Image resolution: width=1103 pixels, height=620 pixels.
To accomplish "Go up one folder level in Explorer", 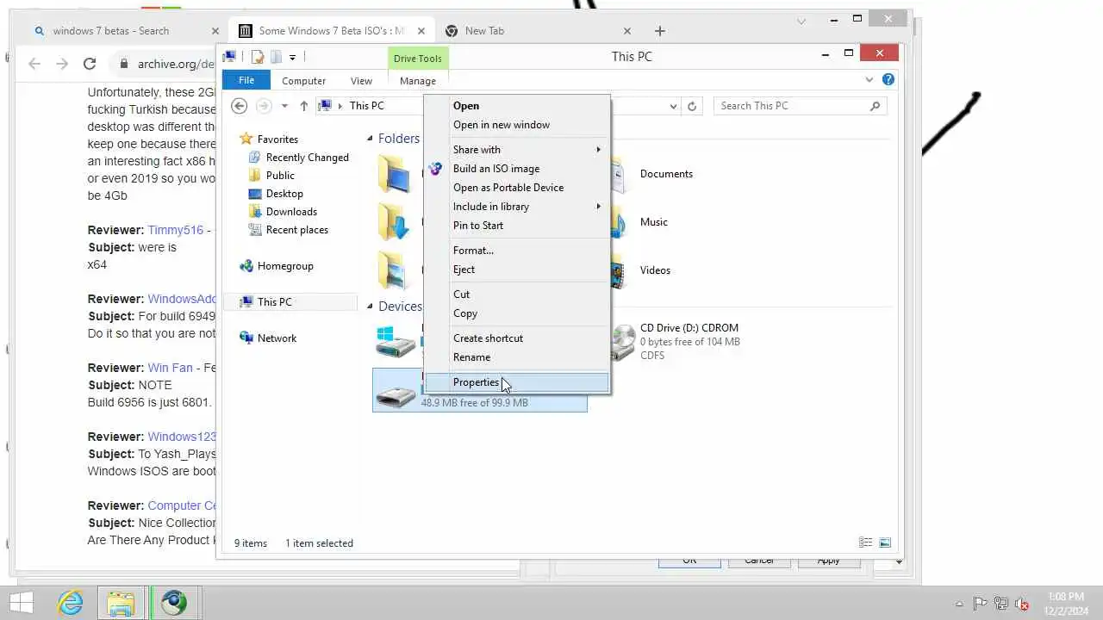I will pos(303,106).
